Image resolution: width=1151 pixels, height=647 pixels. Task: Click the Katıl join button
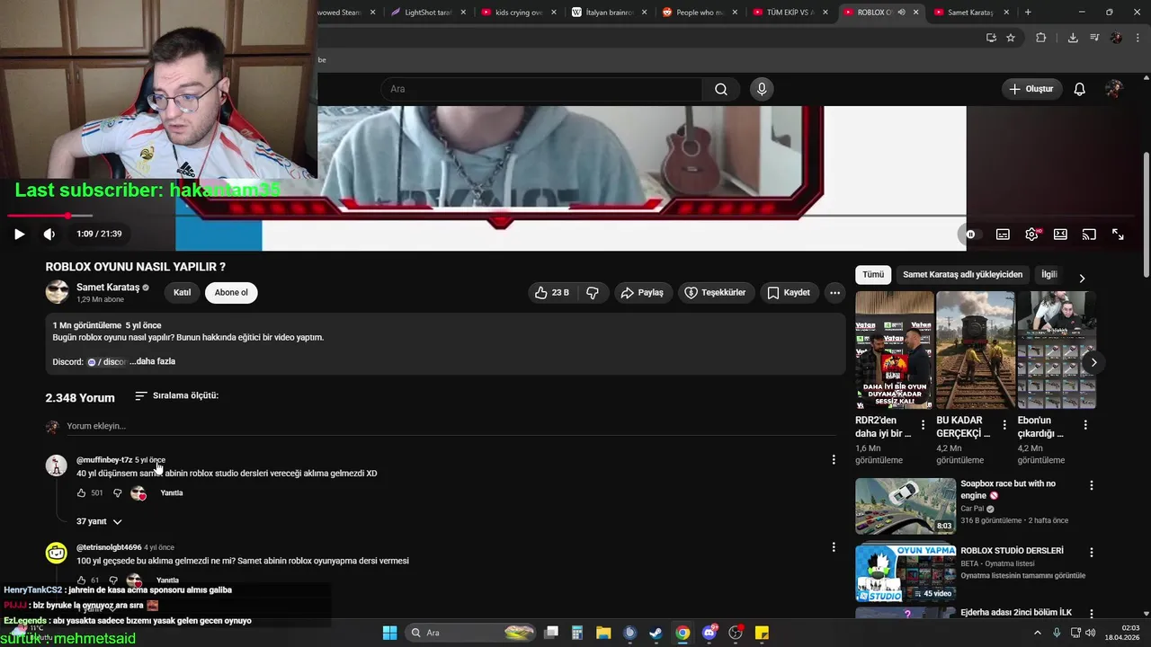point(183,292)
